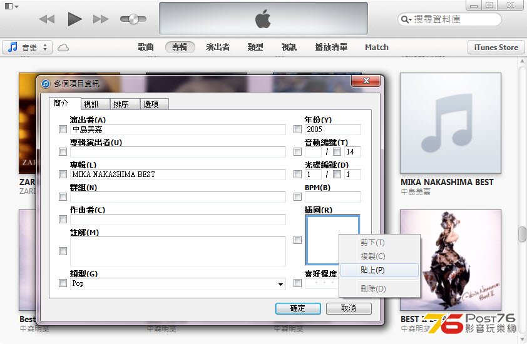Select the 專輯 view tab

180,48
